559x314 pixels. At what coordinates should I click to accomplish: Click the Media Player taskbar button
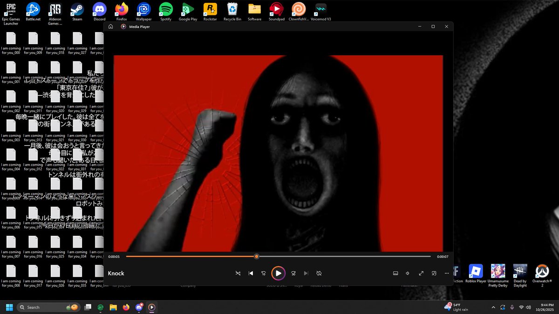point(151,307)
